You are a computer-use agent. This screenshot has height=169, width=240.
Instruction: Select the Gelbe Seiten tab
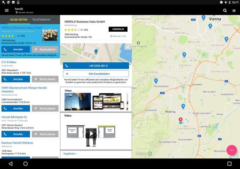[x=19, y=20]
